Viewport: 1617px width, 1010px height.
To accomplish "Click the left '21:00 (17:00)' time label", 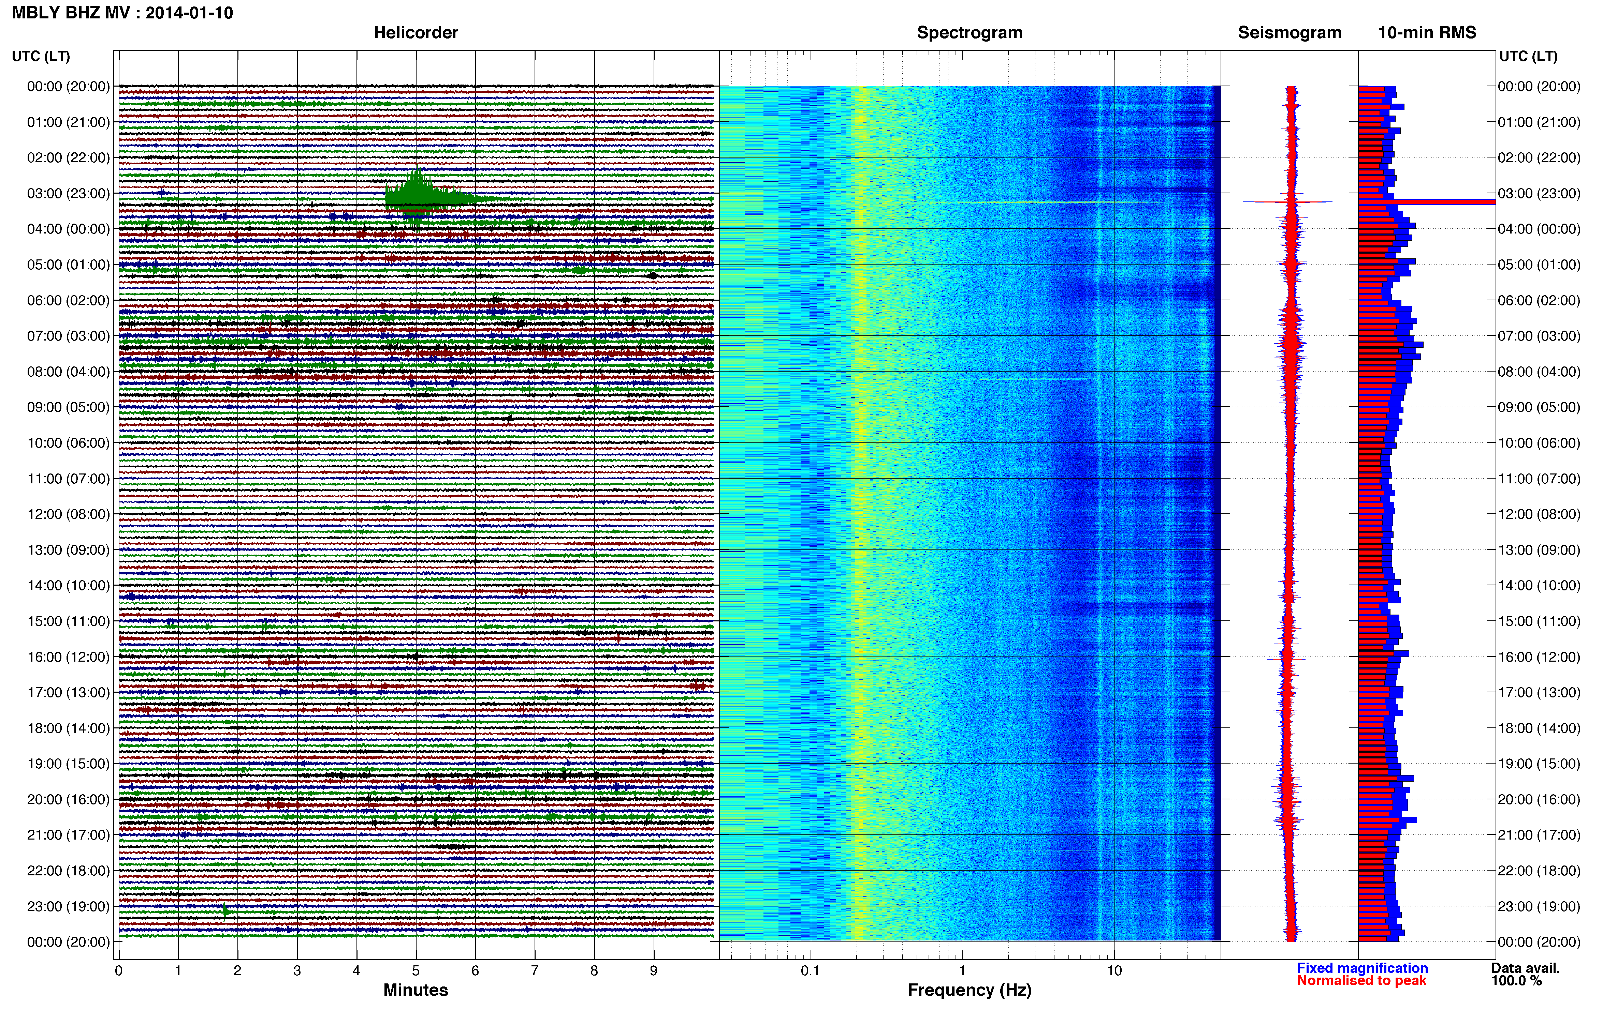I will [x=68, y=835].
